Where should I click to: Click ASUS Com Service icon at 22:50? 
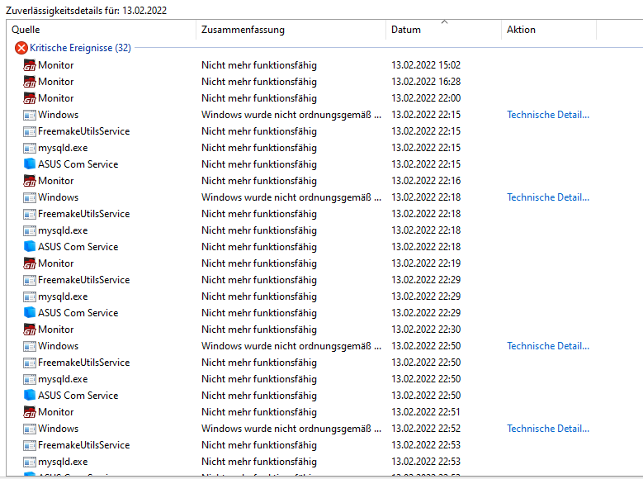pos(30,396)
